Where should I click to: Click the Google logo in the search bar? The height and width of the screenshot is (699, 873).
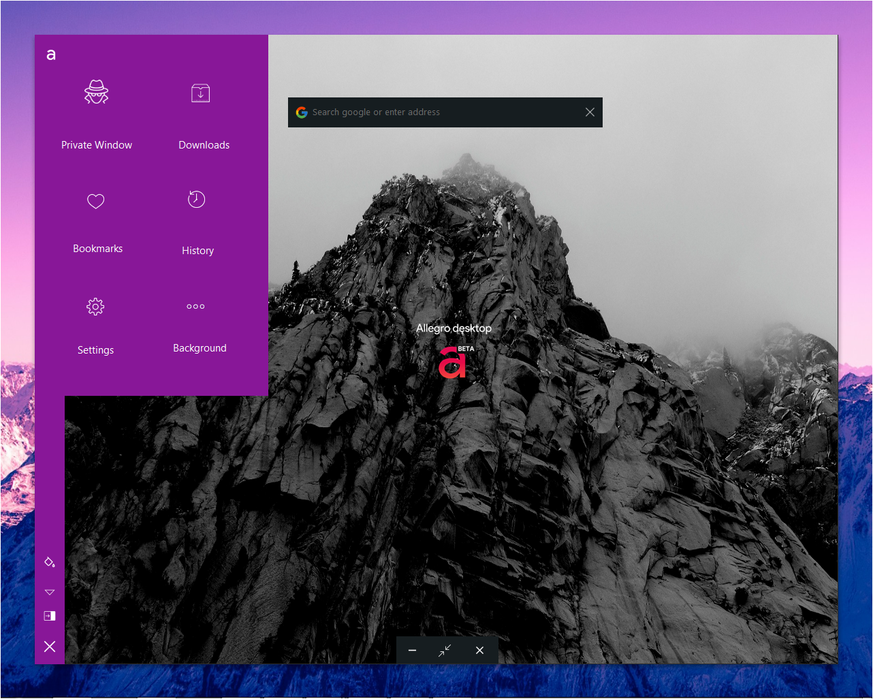[302, 112]
